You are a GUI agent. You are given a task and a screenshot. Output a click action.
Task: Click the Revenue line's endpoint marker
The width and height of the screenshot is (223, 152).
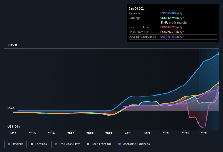coord(219,53)
